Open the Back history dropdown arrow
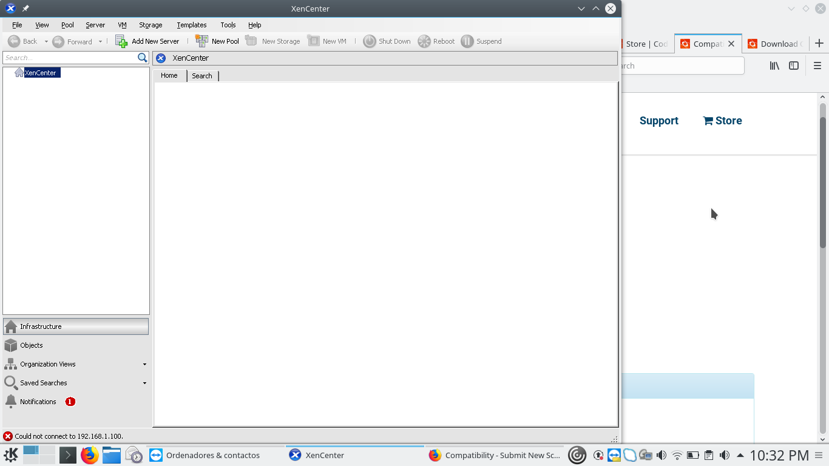This screenshot has height=466, width=829. click(x=46, y=41)
